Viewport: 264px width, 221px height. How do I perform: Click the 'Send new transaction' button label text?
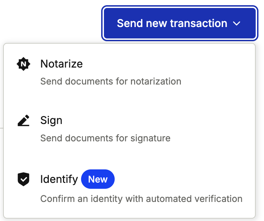click(172, 24)
